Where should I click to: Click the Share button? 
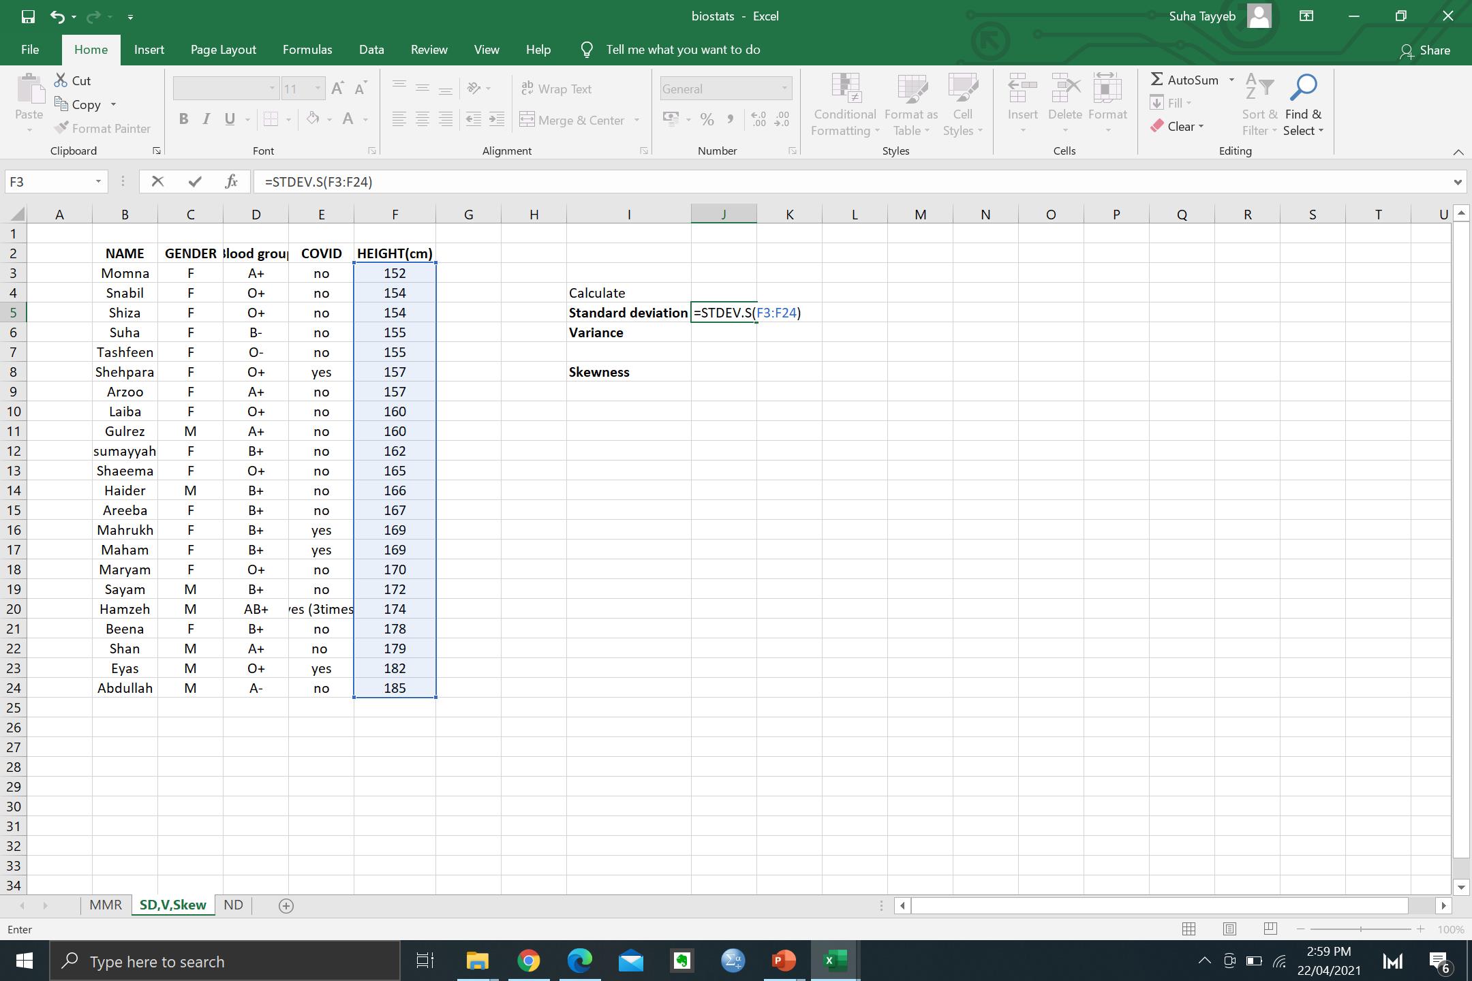[1425, 50]
